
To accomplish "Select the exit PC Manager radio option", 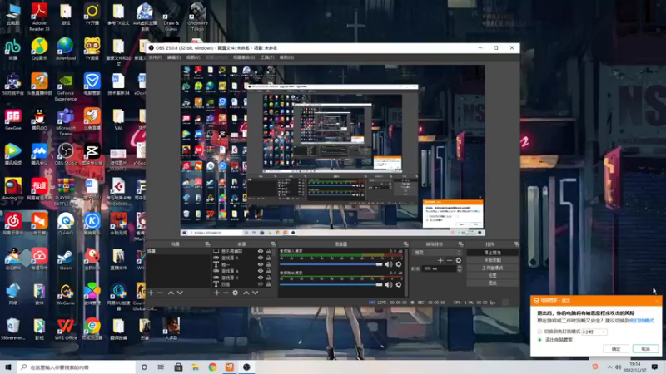I will (x=539, y=340).
